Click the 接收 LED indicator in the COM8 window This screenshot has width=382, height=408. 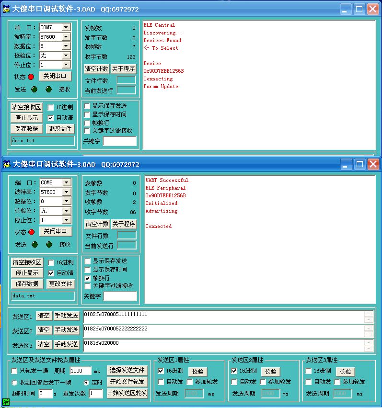[49, 244]
